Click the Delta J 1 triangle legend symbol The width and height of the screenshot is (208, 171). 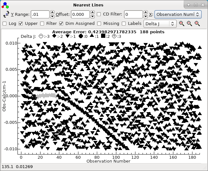(x=92, y=36)
